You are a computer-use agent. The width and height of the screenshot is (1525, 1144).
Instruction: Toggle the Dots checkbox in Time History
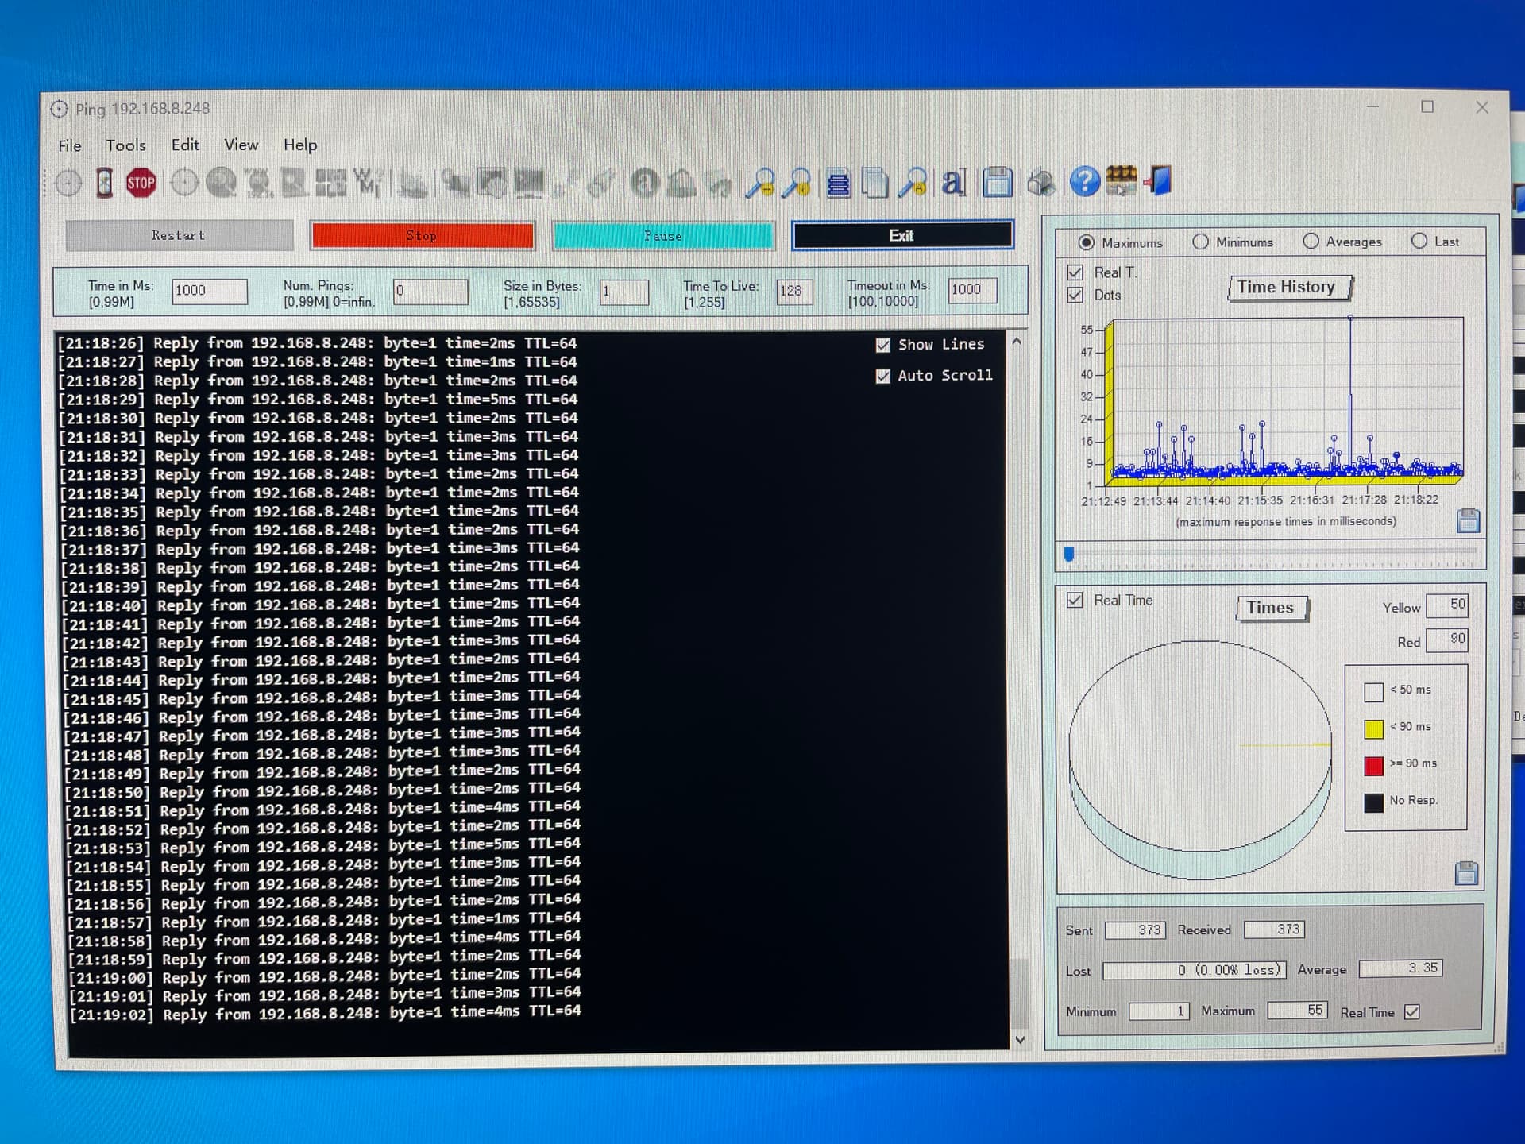(x=1075, y=295)
